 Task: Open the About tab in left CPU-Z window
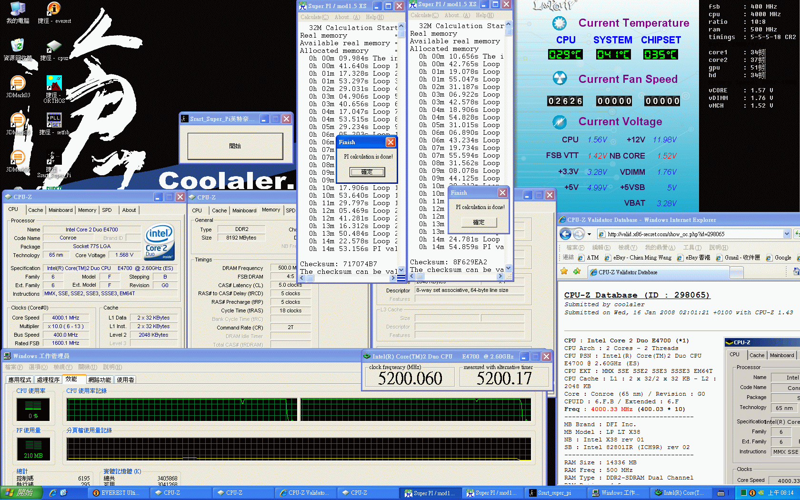point(129,210)
